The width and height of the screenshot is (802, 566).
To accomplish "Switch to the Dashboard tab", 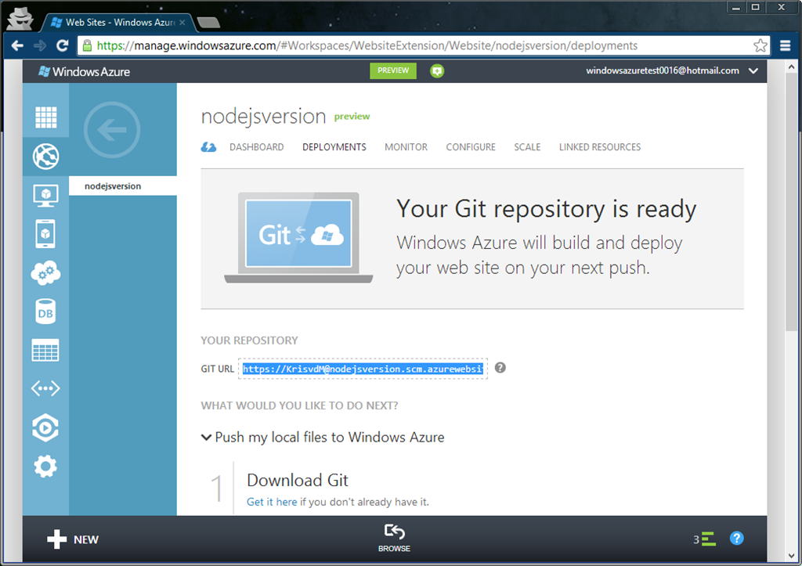I will [x=256, y=147].
